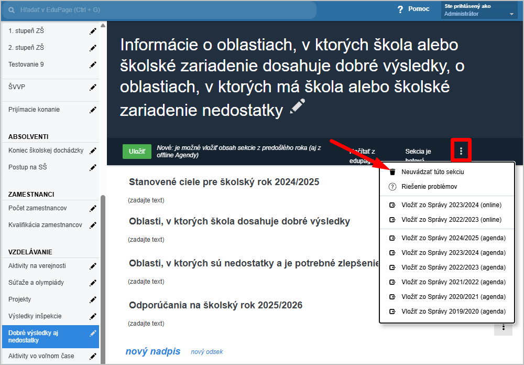Select Vložiť zo Správy 2019/2020 (agenda)

[x=453, y=311]
